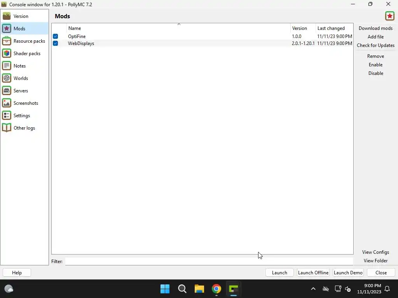Toggle the OptiFine mod checkbox
The image size is (398, 298).
[x=55, y=36]
